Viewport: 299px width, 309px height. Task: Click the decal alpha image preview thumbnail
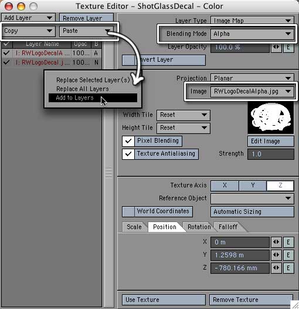[271, 118]
